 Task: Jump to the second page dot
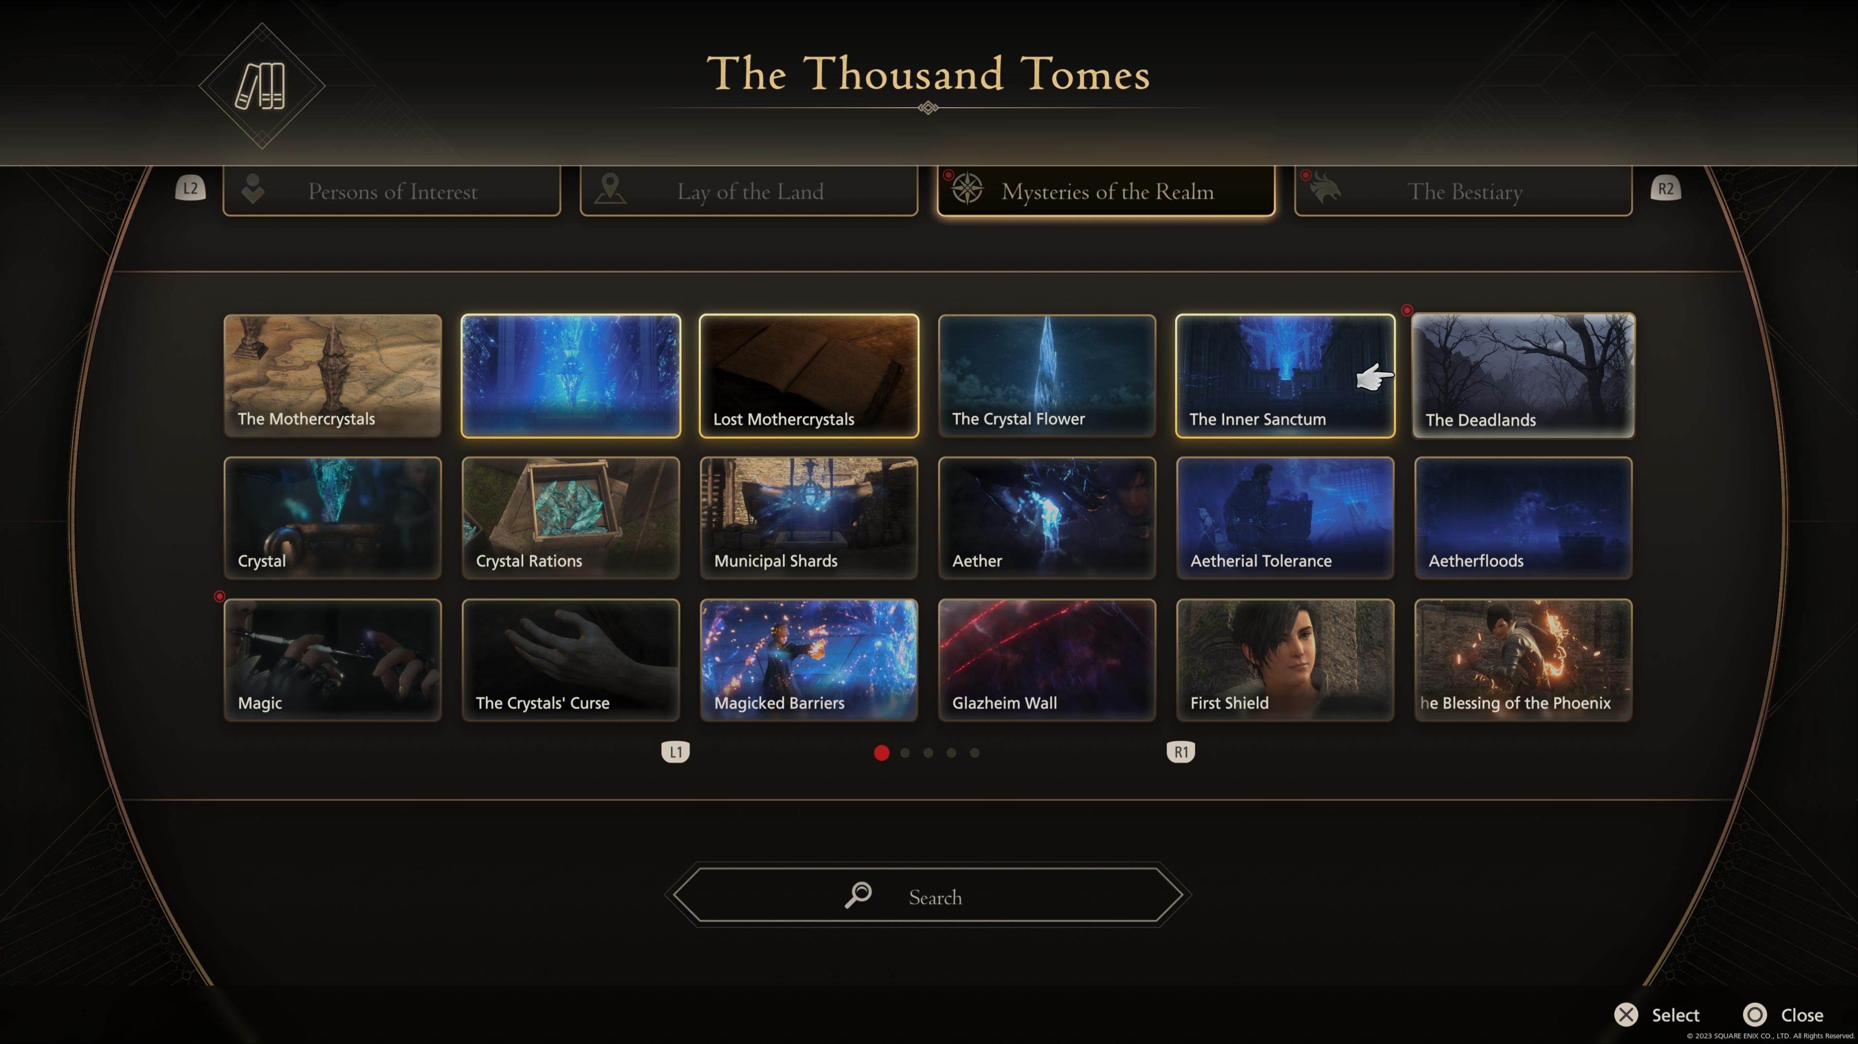click(x=904, y=752)
